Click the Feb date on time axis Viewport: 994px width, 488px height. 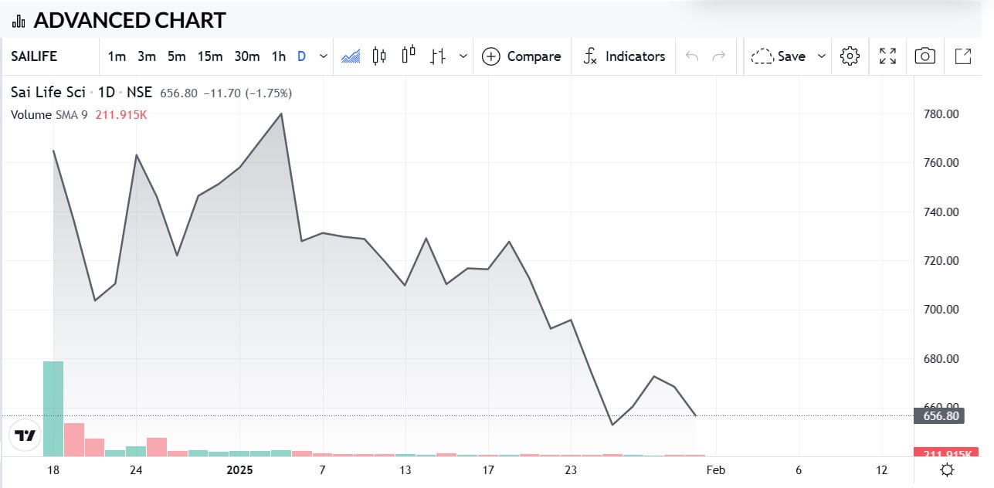pyautogui.click(x=716, y=470)
